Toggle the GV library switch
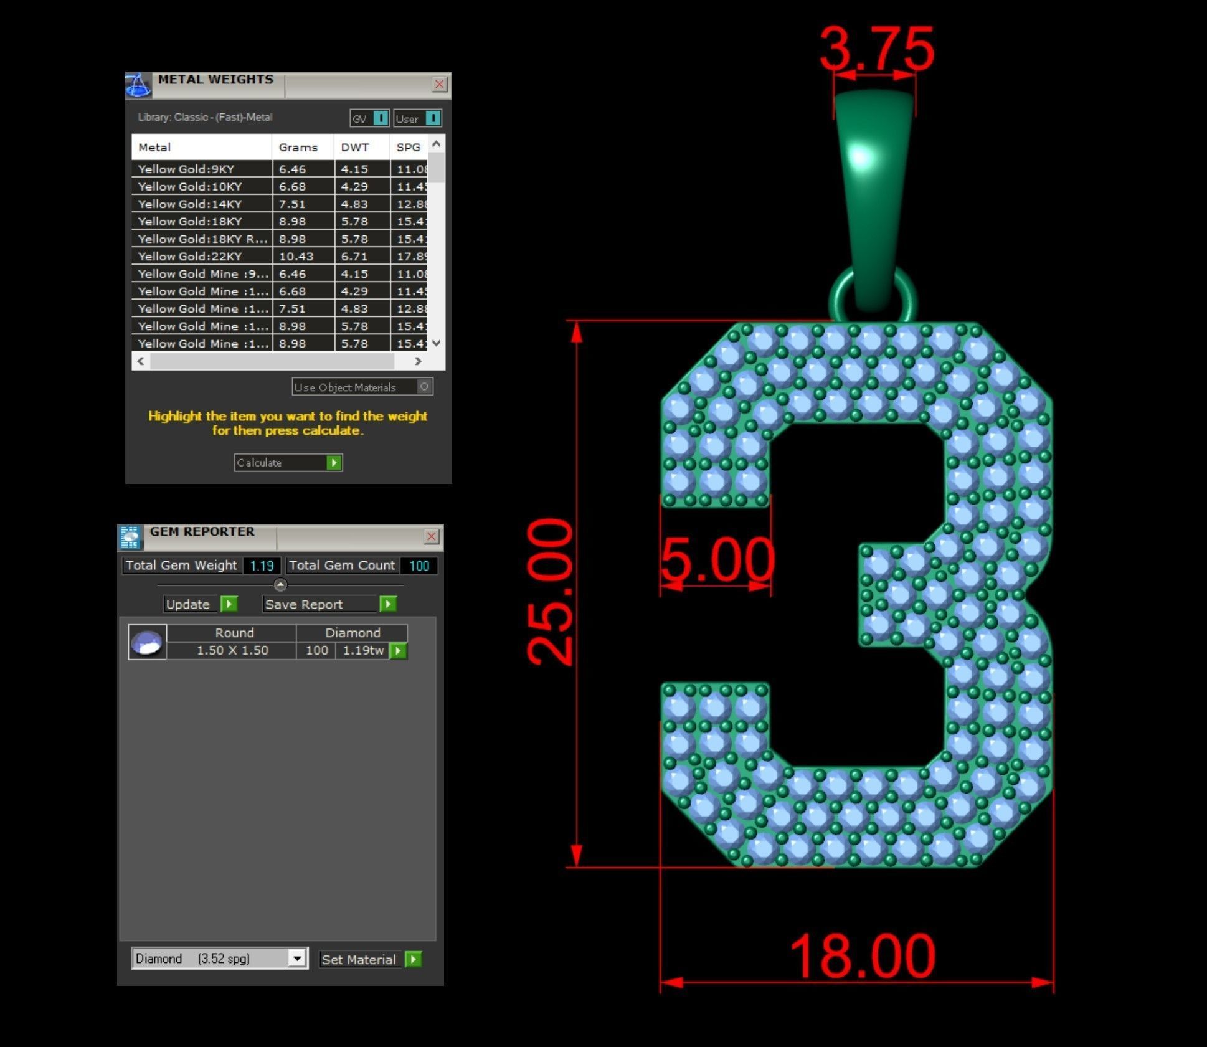The height and width of the screenshot is (1047, 1207). [369, 118]
